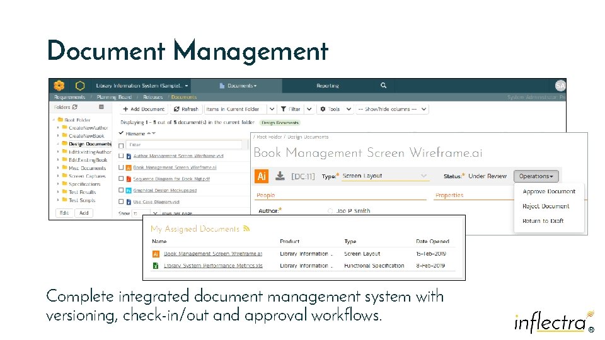Image resolution: width=605 pixels, height=340 pixels.
Task: Check Book Management Screen Wireframe checkbox
Action: [121, 167]
